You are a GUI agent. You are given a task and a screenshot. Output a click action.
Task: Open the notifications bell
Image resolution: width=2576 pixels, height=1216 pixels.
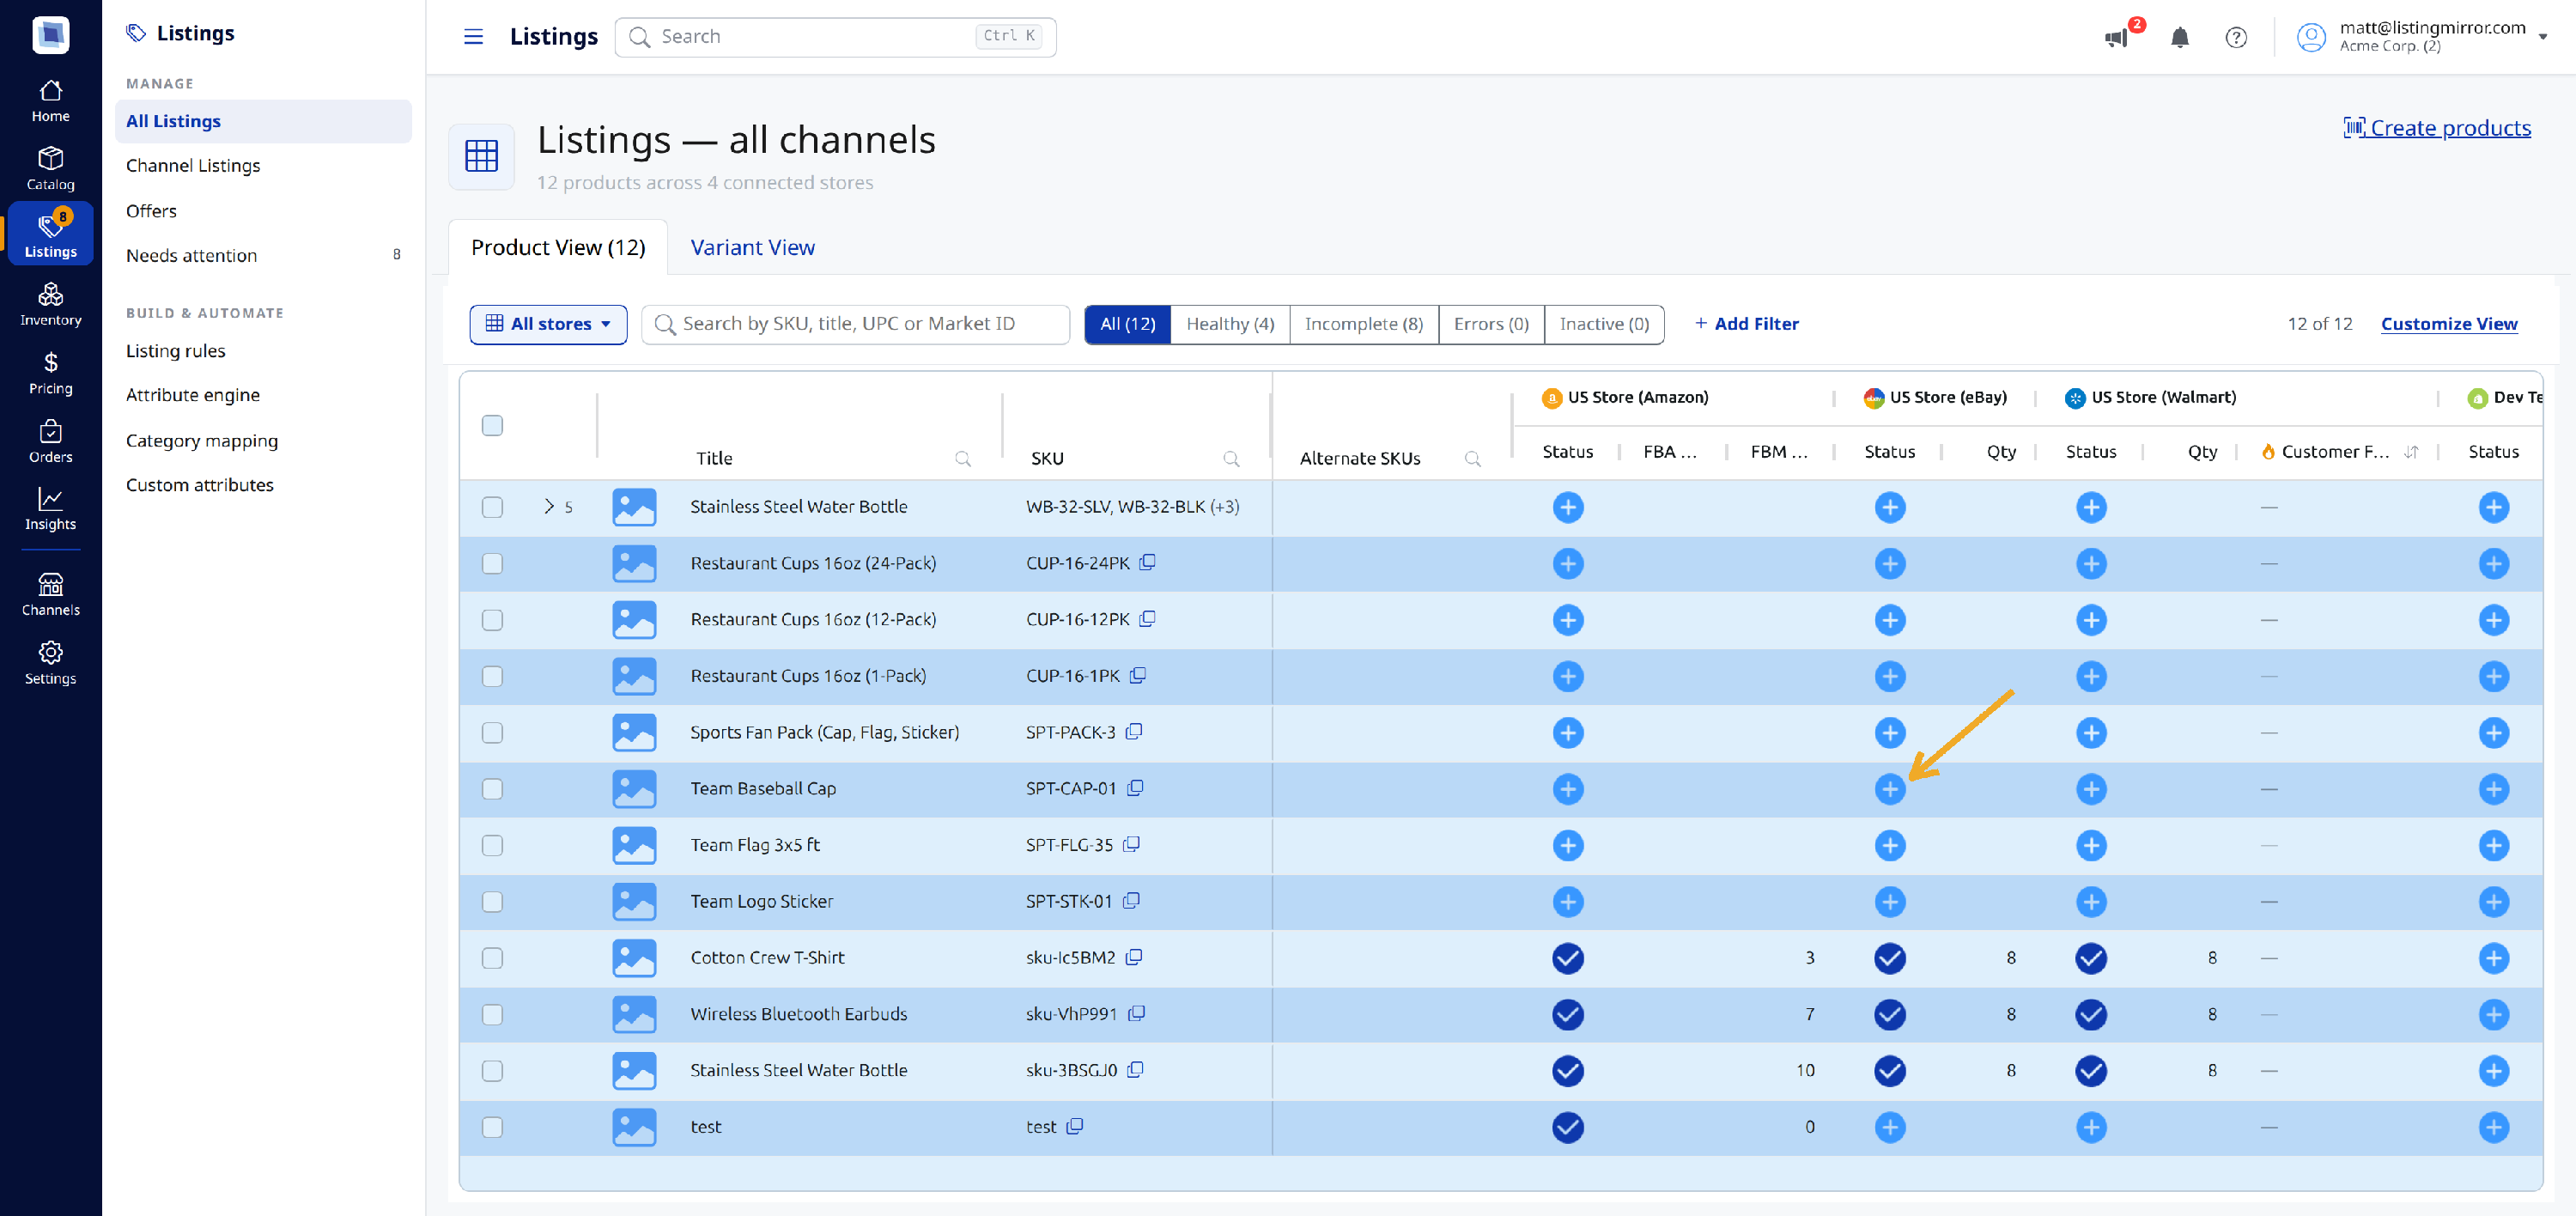(2180, 37)
